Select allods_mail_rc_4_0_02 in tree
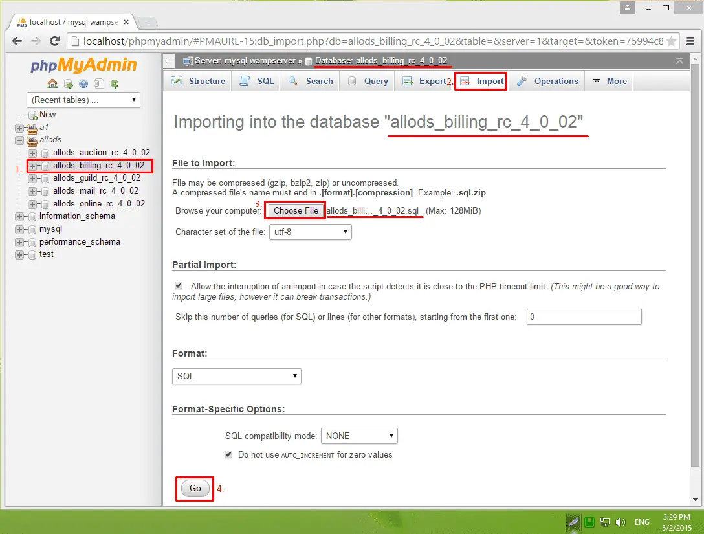Image resolution: width=704 pixels, height=534 pixels. point(96,191)
